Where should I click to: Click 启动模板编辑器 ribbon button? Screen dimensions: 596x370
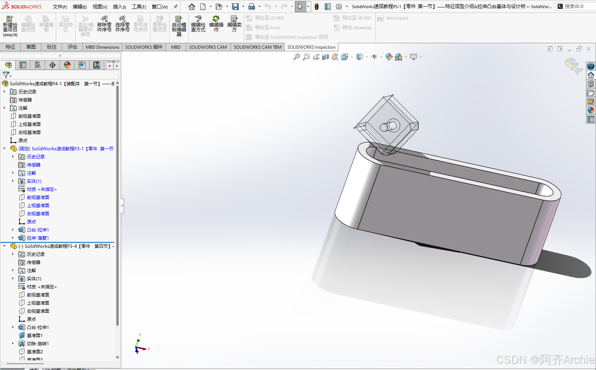(x=179, y=26)
